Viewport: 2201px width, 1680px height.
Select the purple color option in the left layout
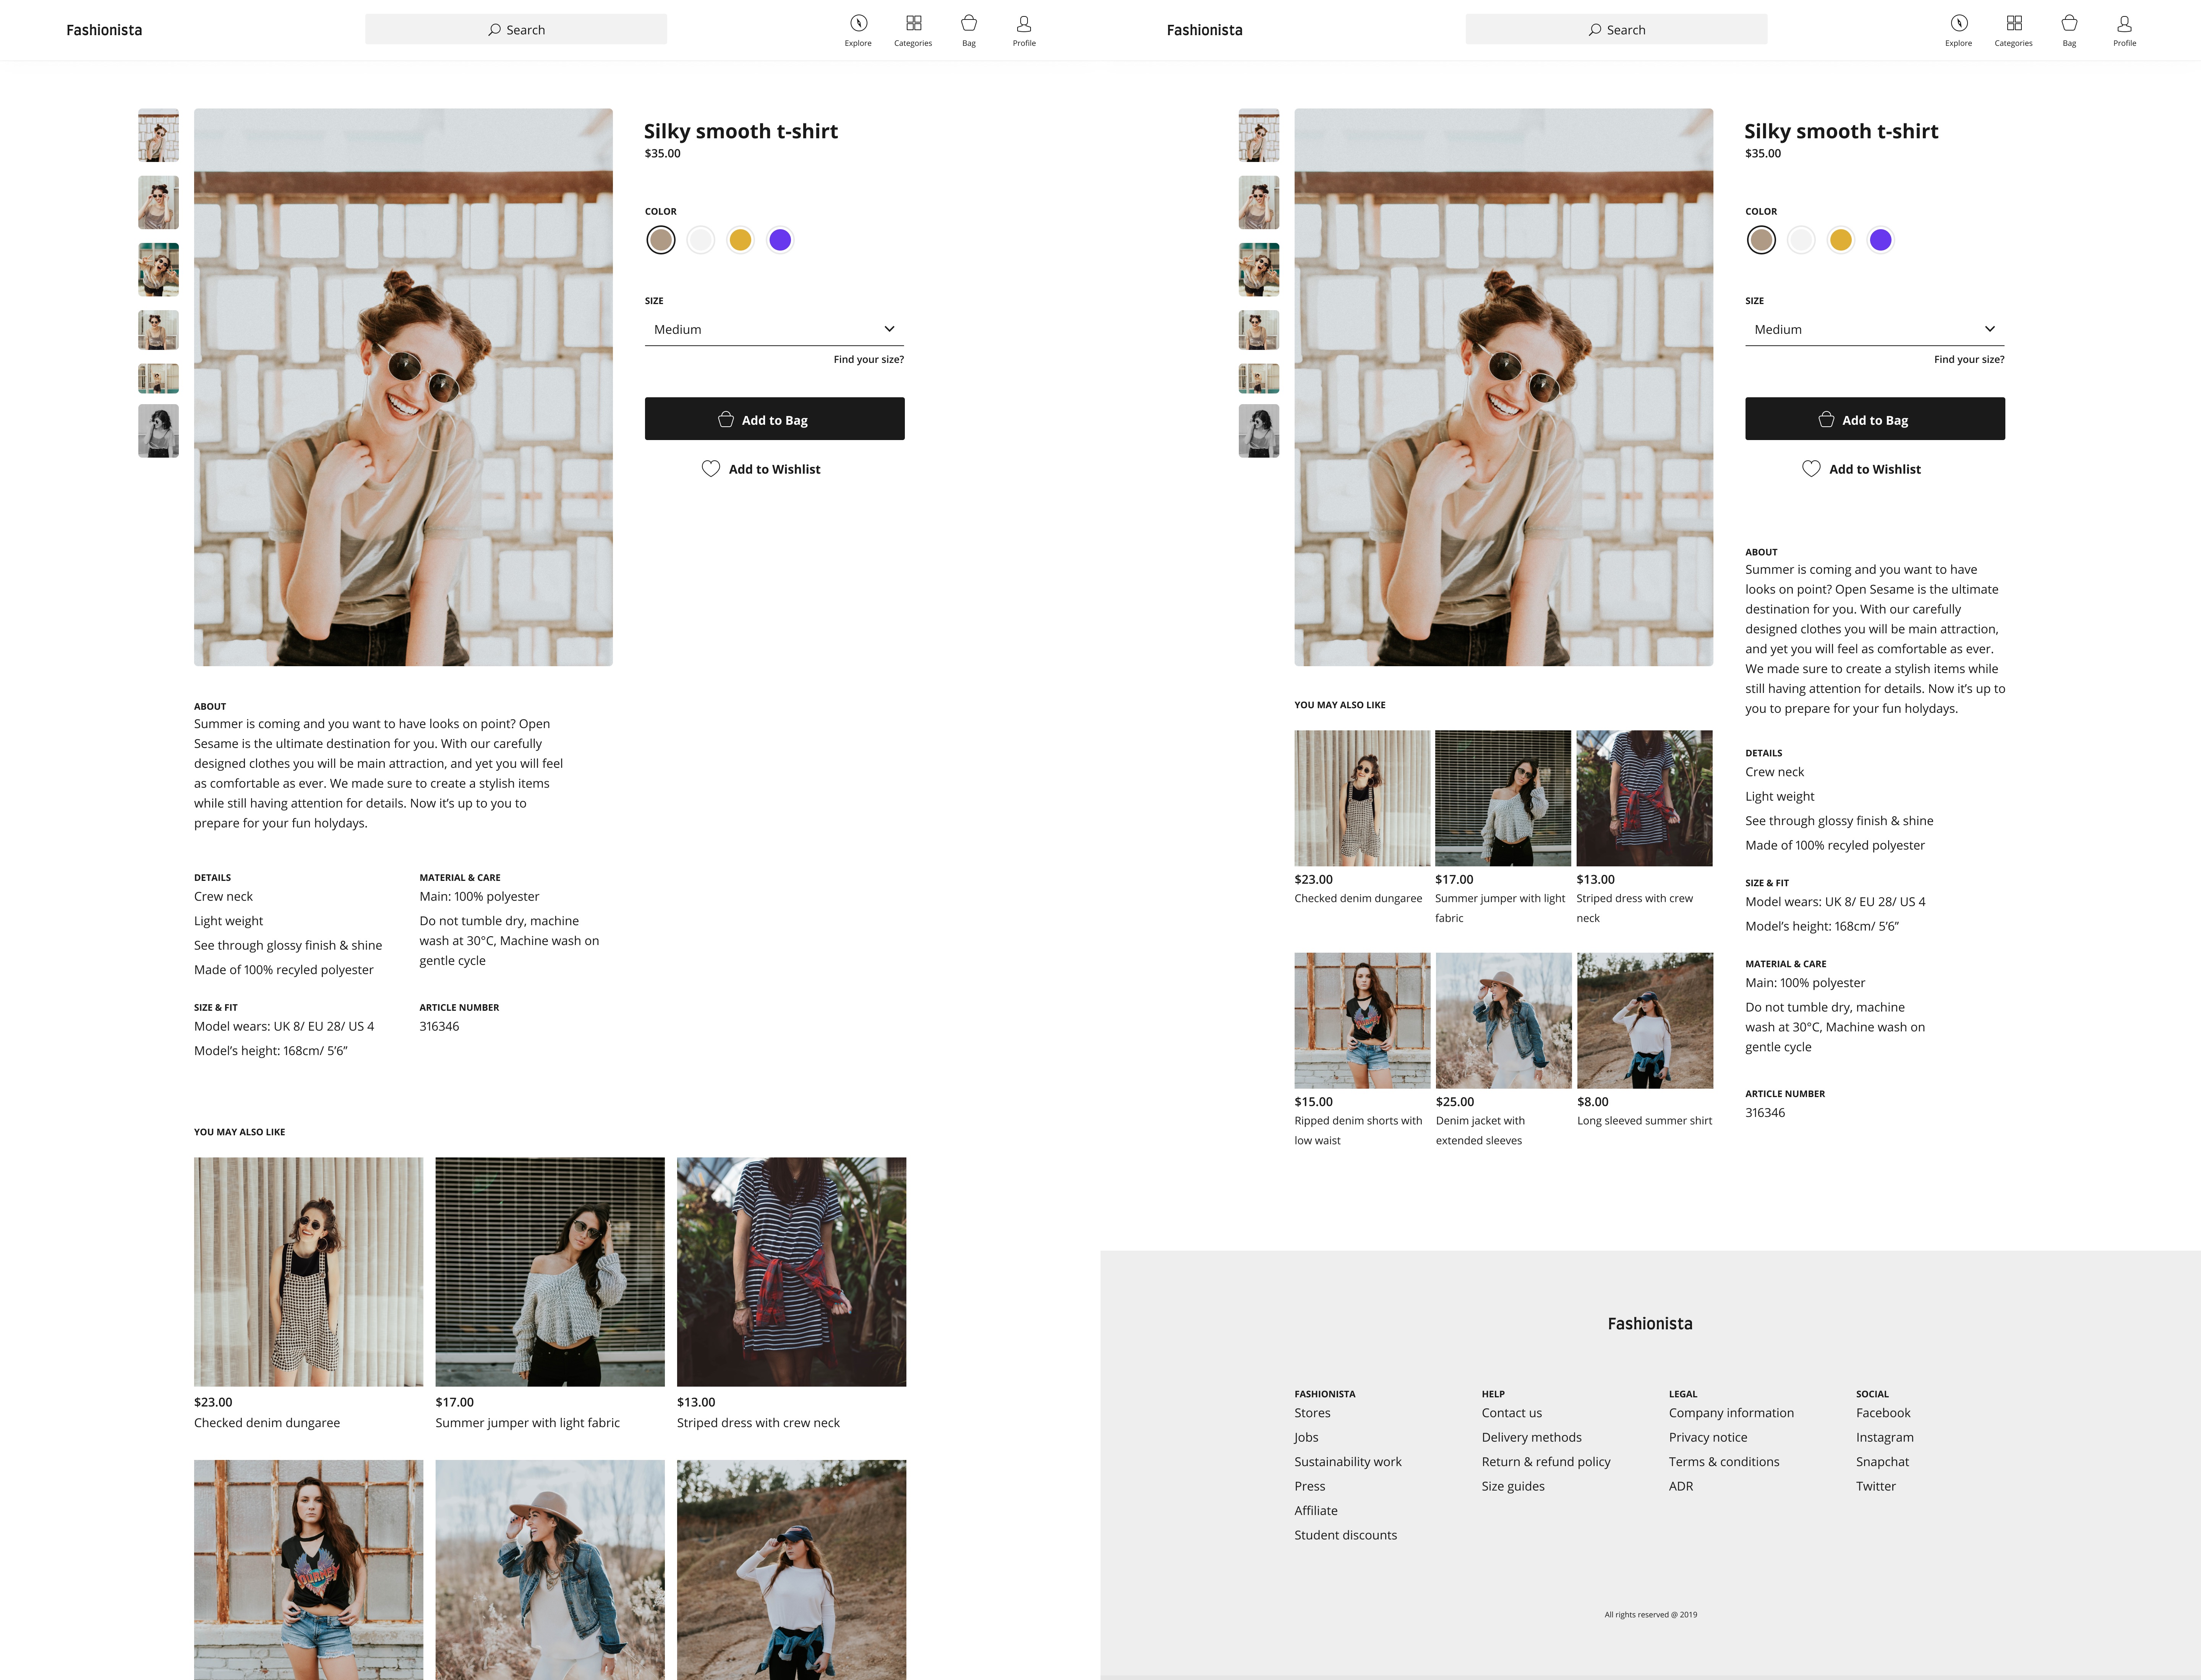coord(780,240)
